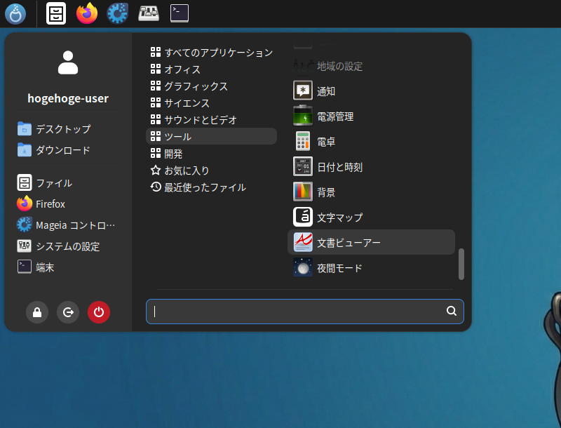Launch Firefox from the favorites list
This screenshot has height=428, width=561.
(x=41, y=204)
